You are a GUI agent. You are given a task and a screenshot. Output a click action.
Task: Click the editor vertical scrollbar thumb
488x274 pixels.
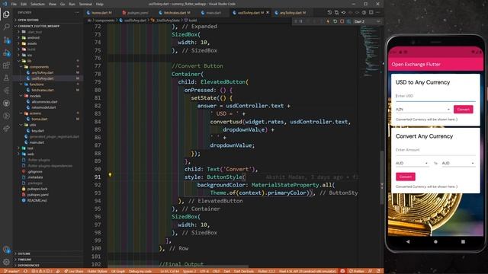(381, 177)
